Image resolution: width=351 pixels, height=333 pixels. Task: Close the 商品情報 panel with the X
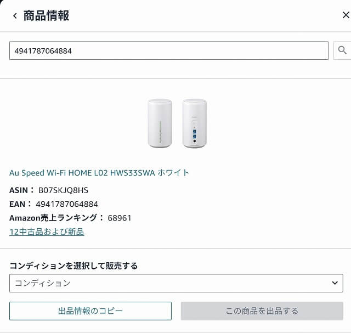[346, 15]
